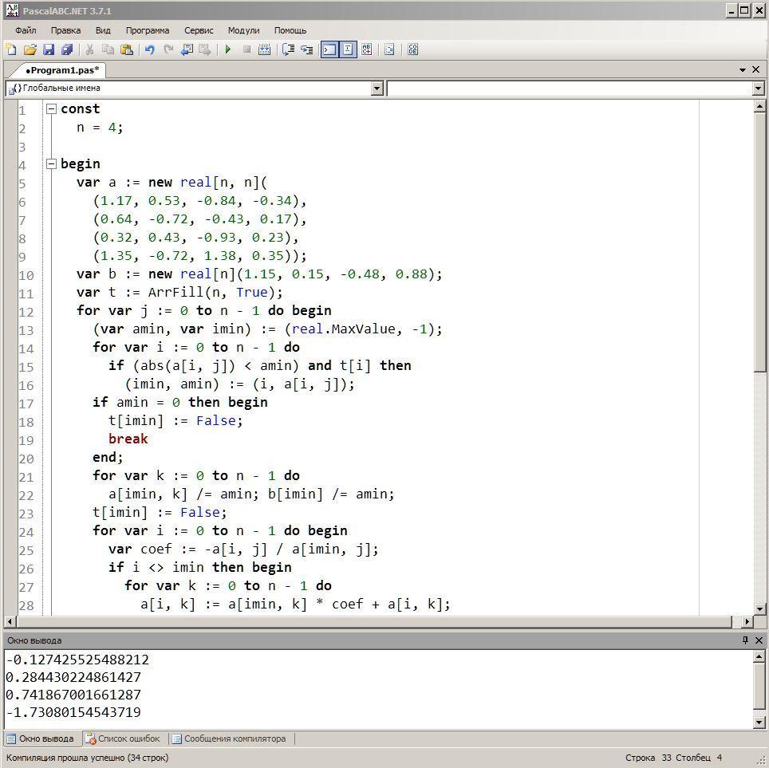This screenshot has width=769, height=768.
Task: Select the Program1.pas document tab
Action: pyautogui.click(x=61, y=70)
